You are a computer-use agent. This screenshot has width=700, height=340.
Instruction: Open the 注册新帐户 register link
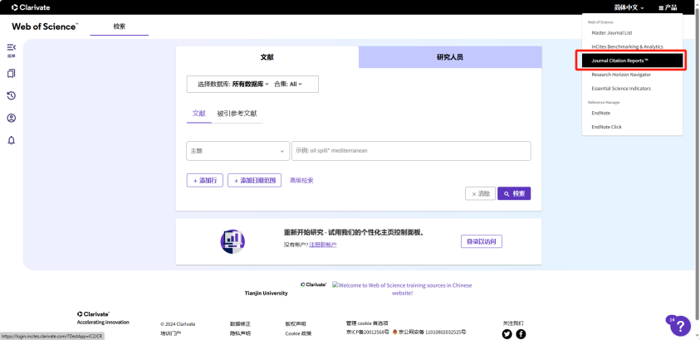(323, 245)
